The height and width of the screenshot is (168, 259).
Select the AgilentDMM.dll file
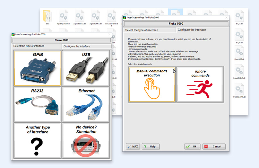(x=95, y=17)
